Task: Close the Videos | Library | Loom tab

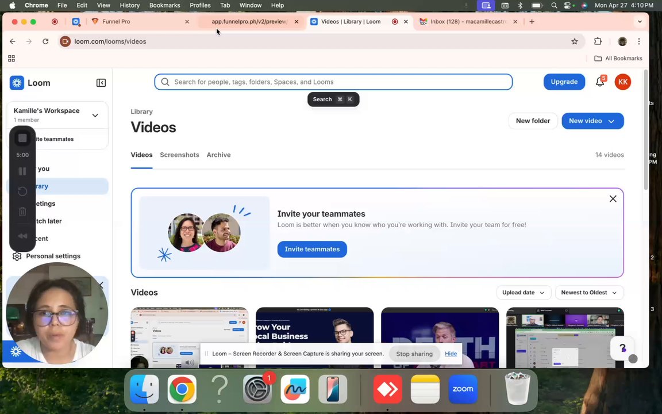Action: [x=406, y=21]
